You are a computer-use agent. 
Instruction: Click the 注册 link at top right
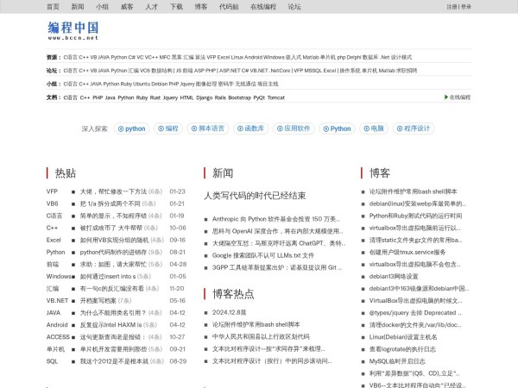452,7
